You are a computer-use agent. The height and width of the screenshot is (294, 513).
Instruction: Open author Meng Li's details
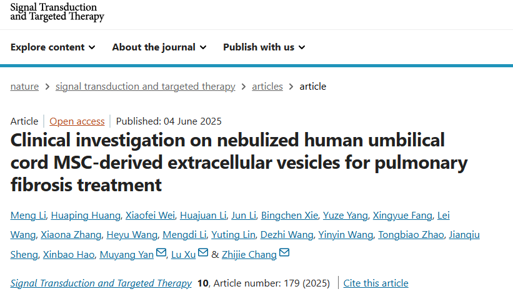coord(27,216)
